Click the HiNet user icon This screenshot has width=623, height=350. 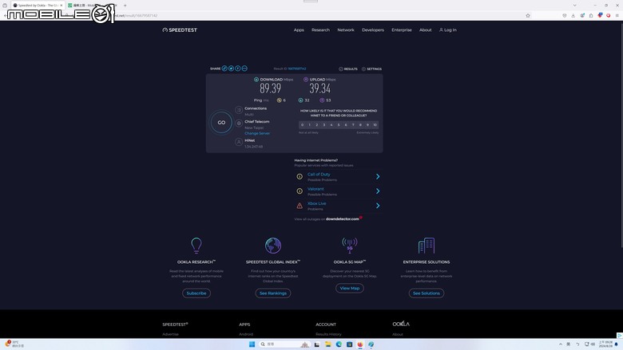click(239, 142)
